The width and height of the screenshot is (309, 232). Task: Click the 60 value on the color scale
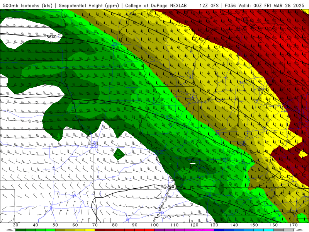coord(75,225)
